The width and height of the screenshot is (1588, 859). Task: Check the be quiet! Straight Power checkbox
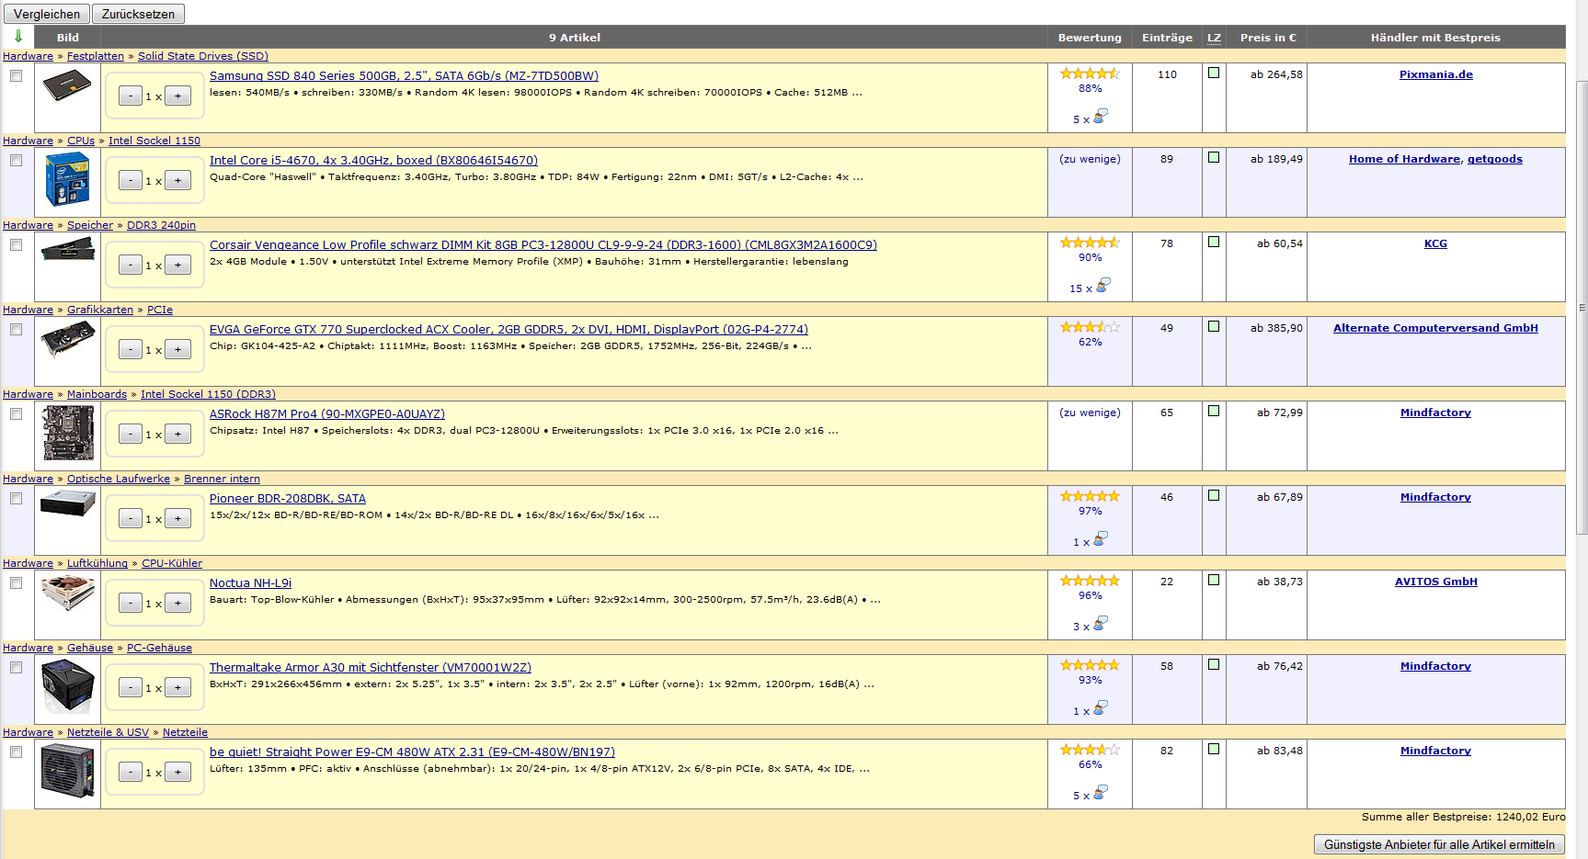pyautogui.click(x=17, y=752)
